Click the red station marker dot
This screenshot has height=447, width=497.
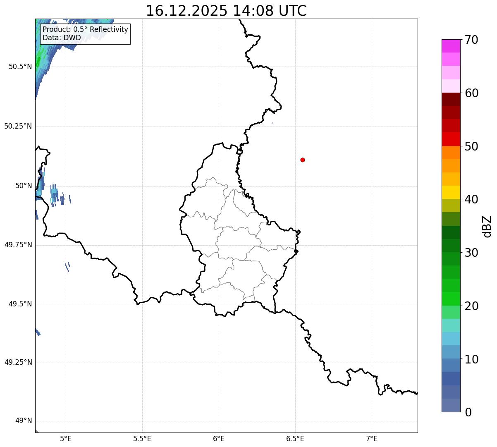tap(303, 160)
